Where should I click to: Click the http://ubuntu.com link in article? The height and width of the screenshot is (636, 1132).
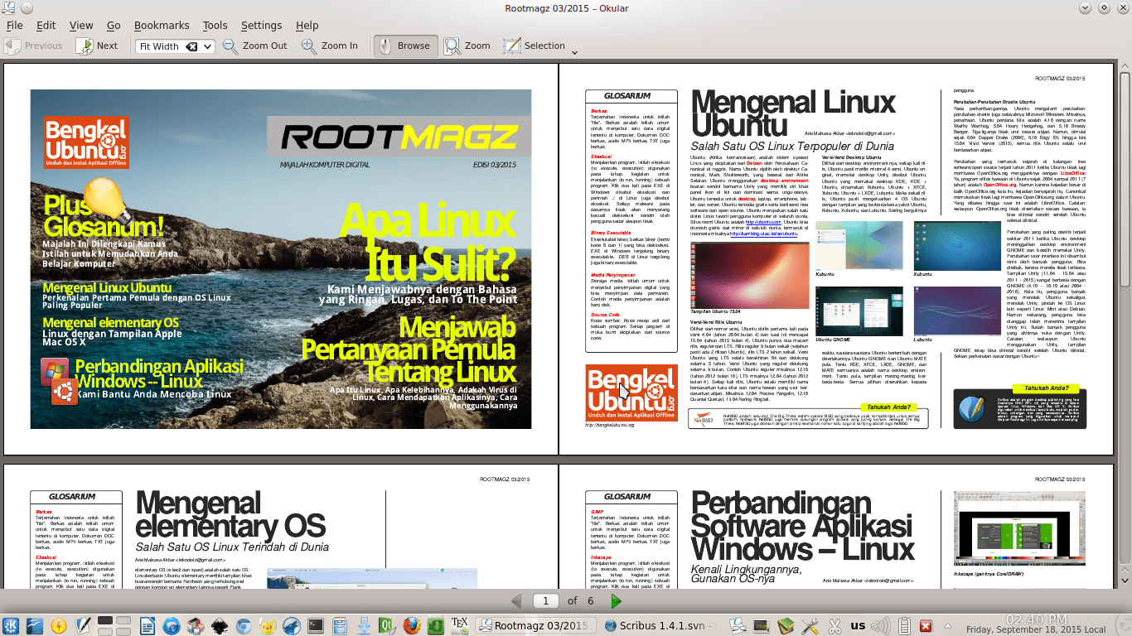pyautogui.click(x=763, y=223)
